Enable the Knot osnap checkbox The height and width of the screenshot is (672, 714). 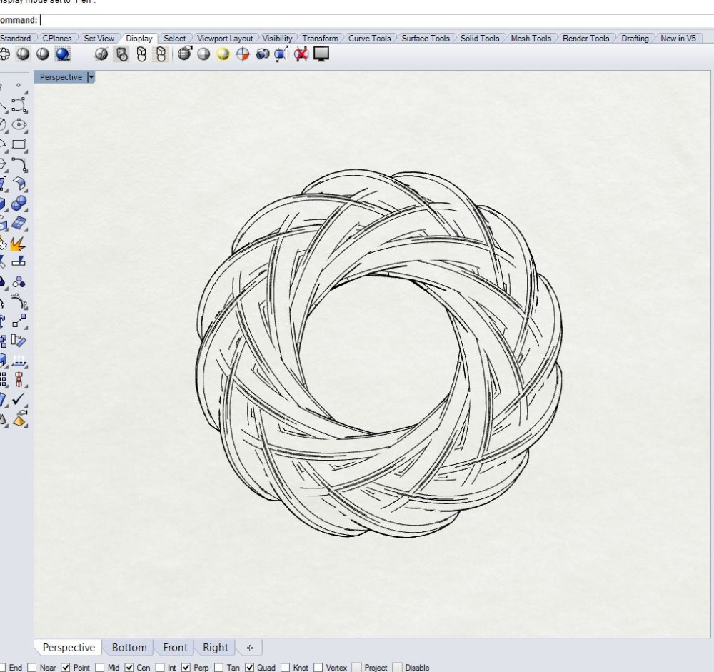[286, 668]
